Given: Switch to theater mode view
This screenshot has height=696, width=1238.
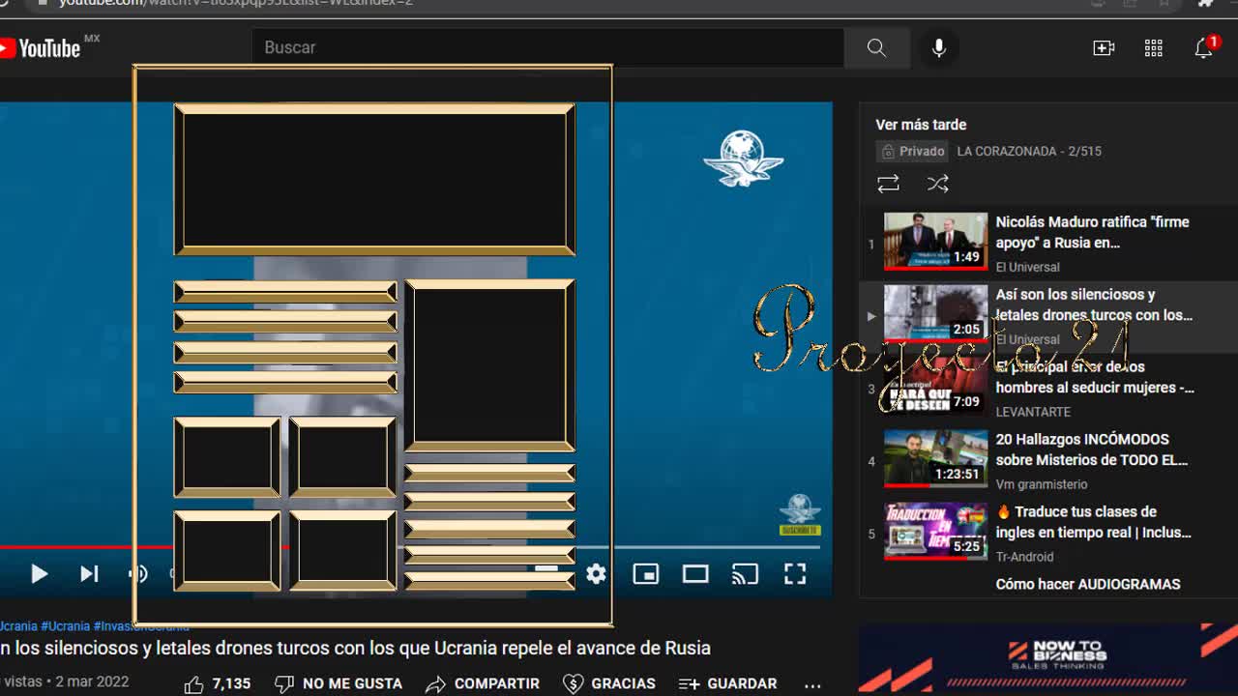Looking at the screenshot, I should (695, 574).
